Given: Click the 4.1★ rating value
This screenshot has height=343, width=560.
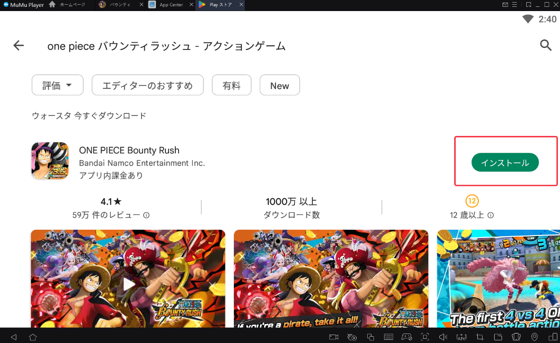Looking at the screenshot, I should pos(111,201).
